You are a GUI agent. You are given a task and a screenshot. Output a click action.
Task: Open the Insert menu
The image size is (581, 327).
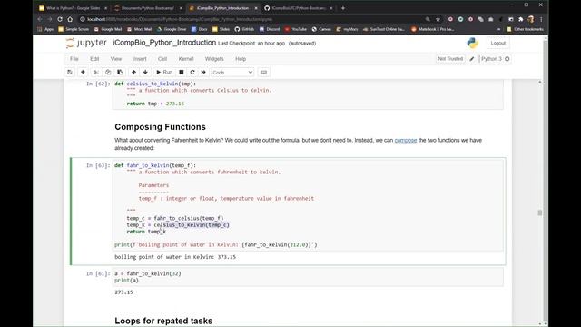tap(140, 59)
